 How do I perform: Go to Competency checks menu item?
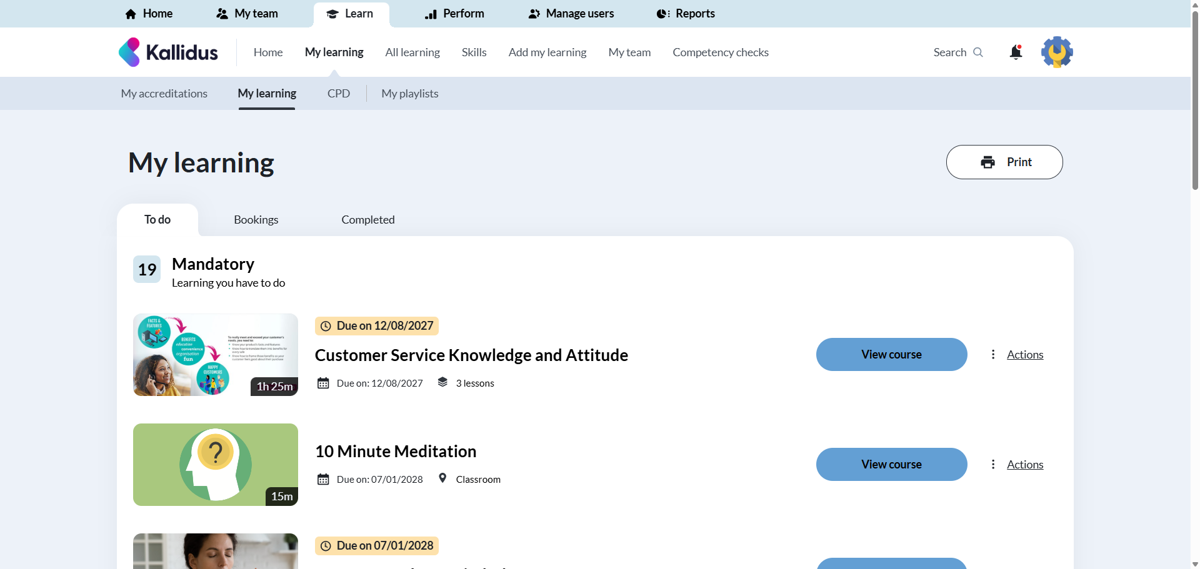coord(720,52)
